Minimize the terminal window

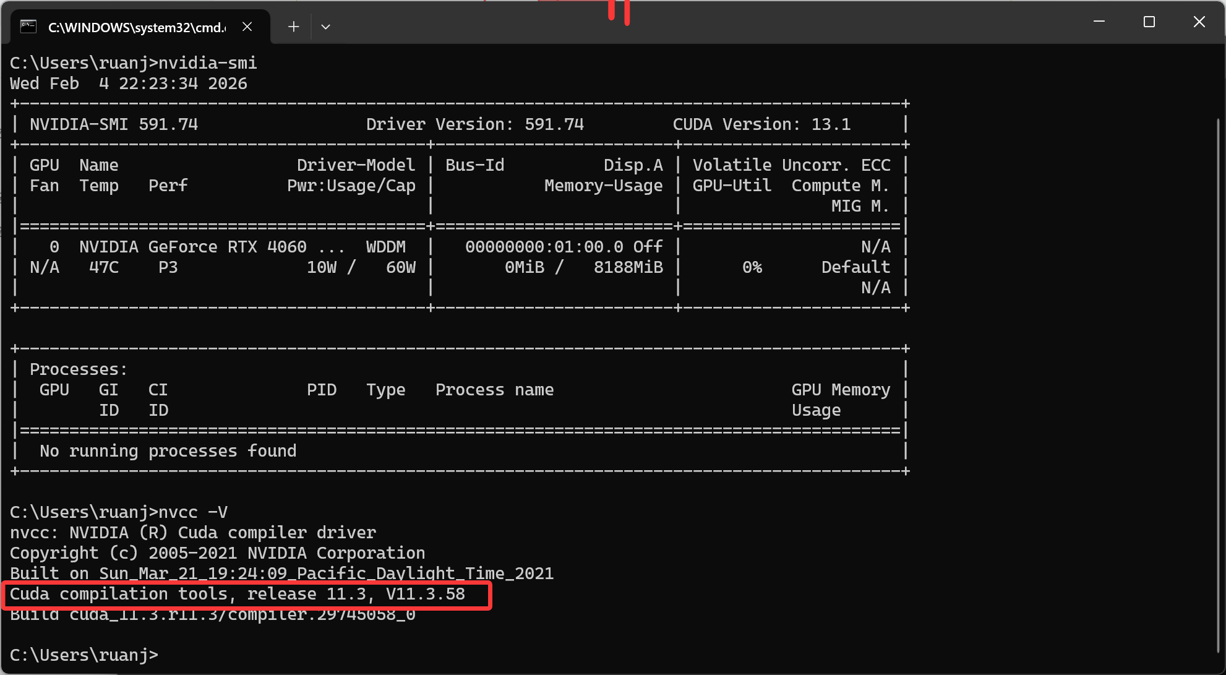point(1099,22)
